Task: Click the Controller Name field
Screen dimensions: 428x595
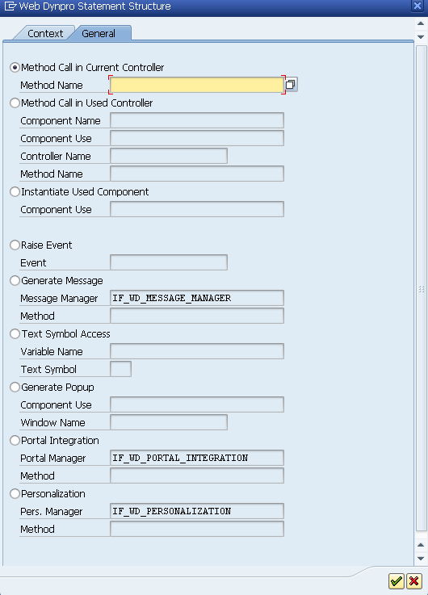Action: (x=169, y=156)
